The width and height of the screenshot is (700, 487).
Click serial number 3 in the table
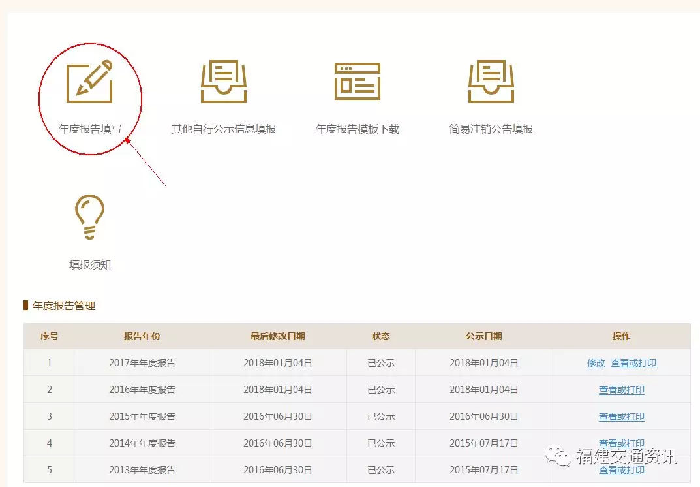(x=50, y=416)
